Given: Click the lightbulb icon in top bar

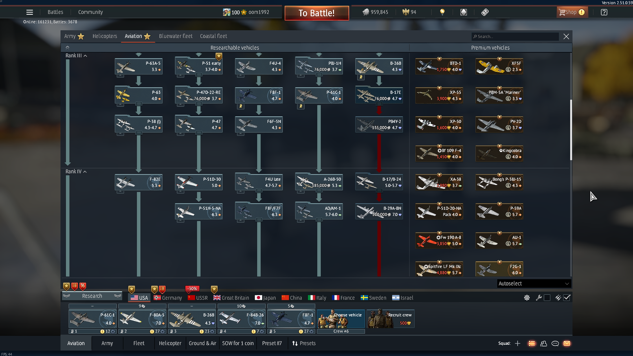Looking at the screenshot, I should (x=442, y=12).
